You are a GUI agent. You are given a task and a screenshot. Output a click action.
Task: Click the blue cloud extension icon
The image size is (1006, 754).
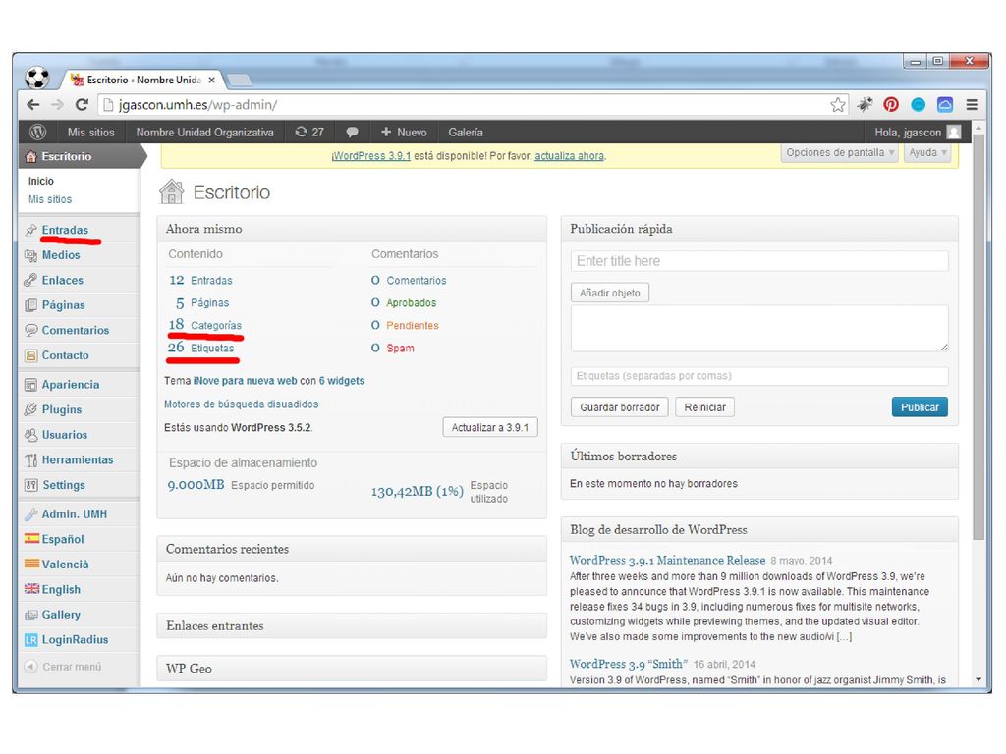coord(944,104)
